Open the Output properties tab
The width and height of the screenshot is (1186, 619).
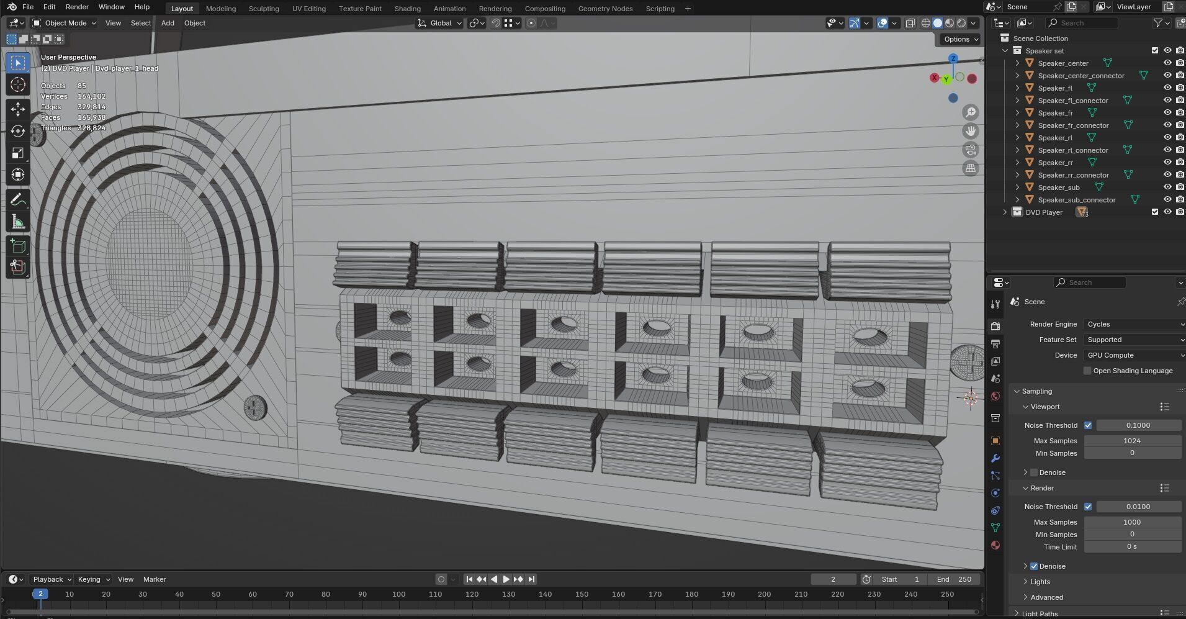coord(995,343)
